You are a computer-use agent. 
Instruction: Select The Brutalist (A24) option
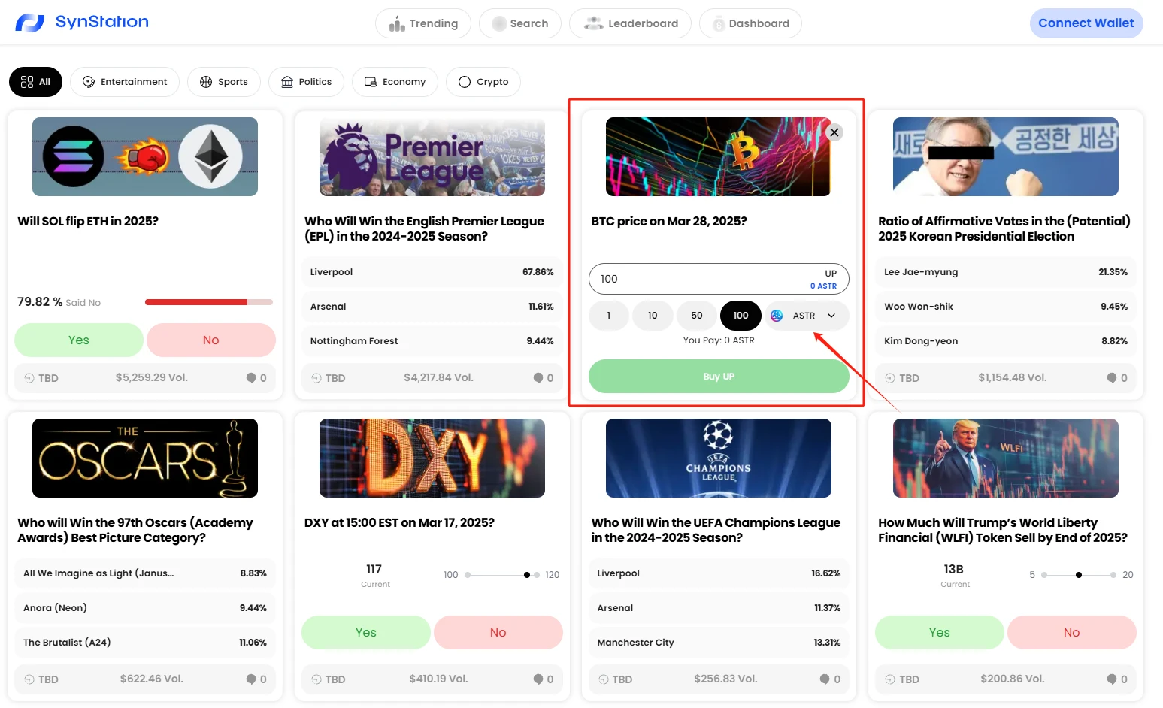click(145, 643)
